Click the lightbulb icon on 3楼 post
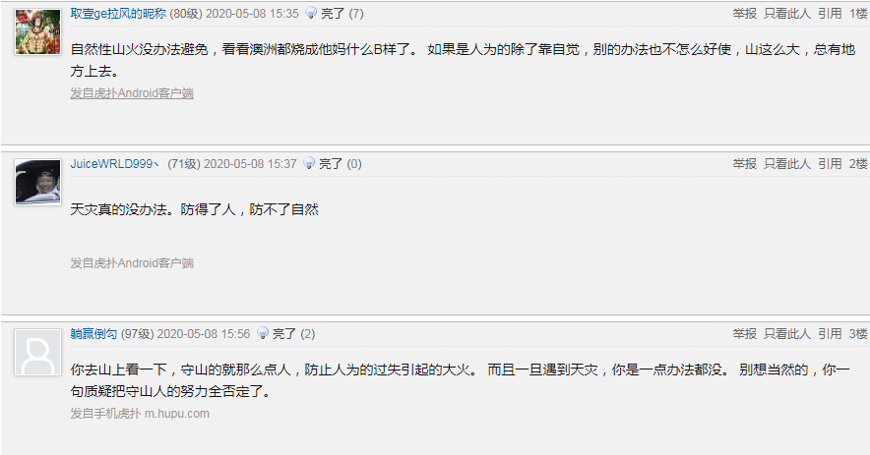The width and height of the screenshot is (870, 455). pos(263,333)
